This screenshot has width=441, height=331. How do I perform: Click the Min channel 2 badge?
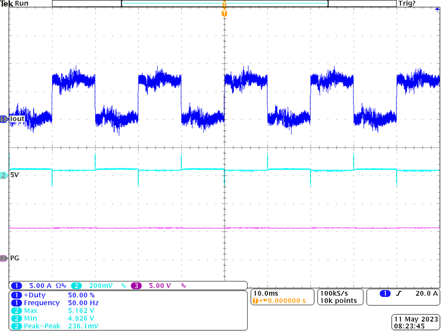(x=16, y=318)
